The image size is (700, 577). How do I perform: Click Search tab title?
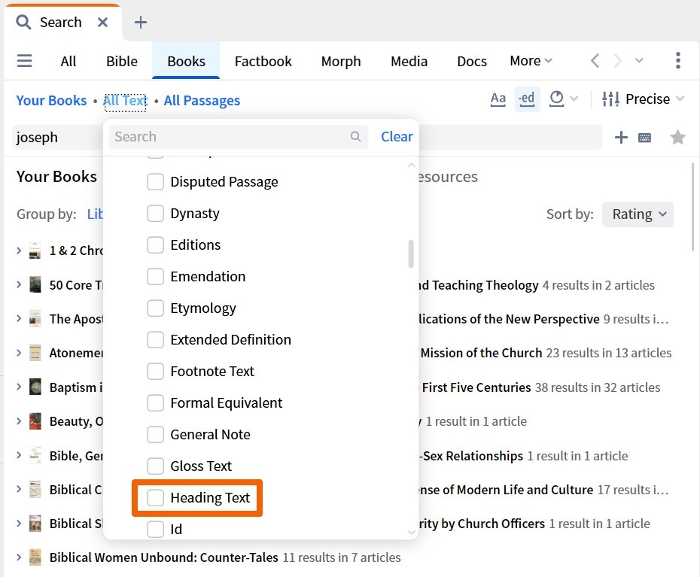point(61,23)
